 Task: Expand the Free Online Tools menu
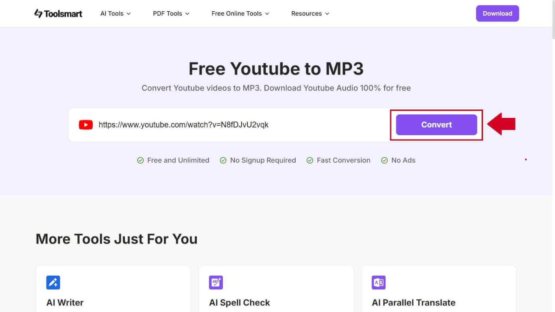pyautogui.click(x=240, y=13)
